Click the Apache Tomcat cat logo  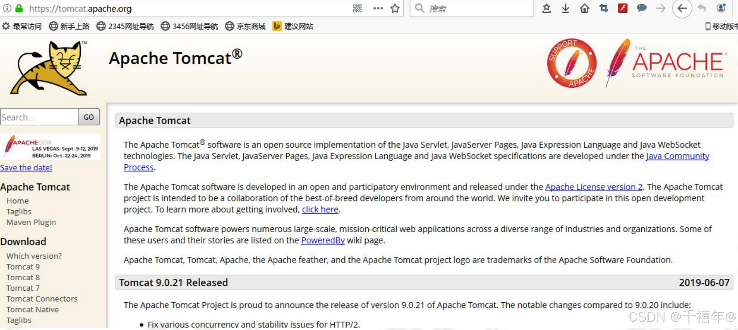(49, 68)
